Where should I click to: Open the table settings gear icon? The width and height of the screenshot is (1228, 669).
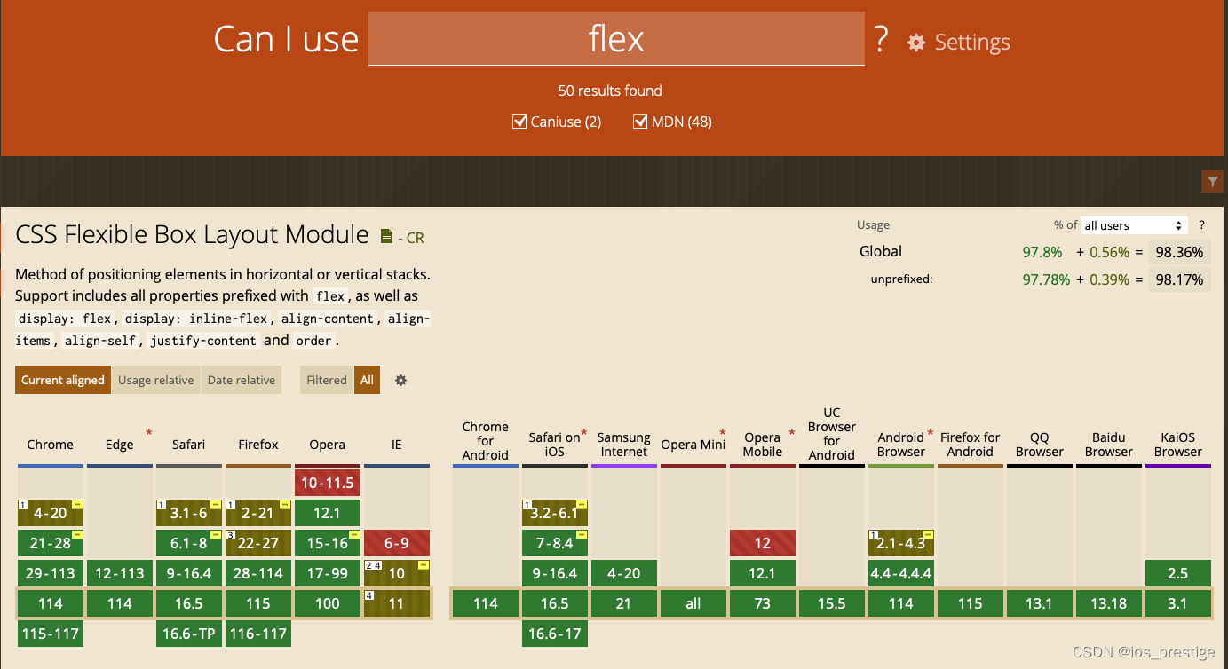point(400,380)
